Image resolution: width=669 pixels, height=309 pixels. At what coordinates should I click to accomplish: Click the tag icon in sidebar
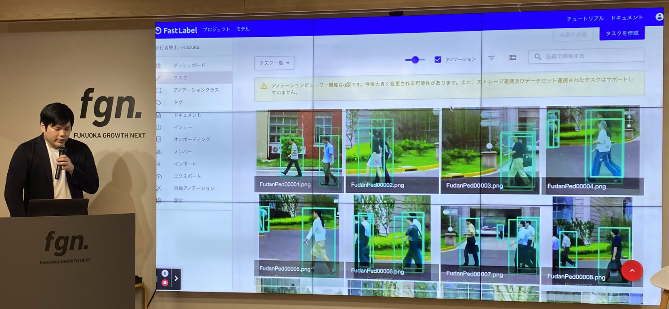click(x=159, y=102)
